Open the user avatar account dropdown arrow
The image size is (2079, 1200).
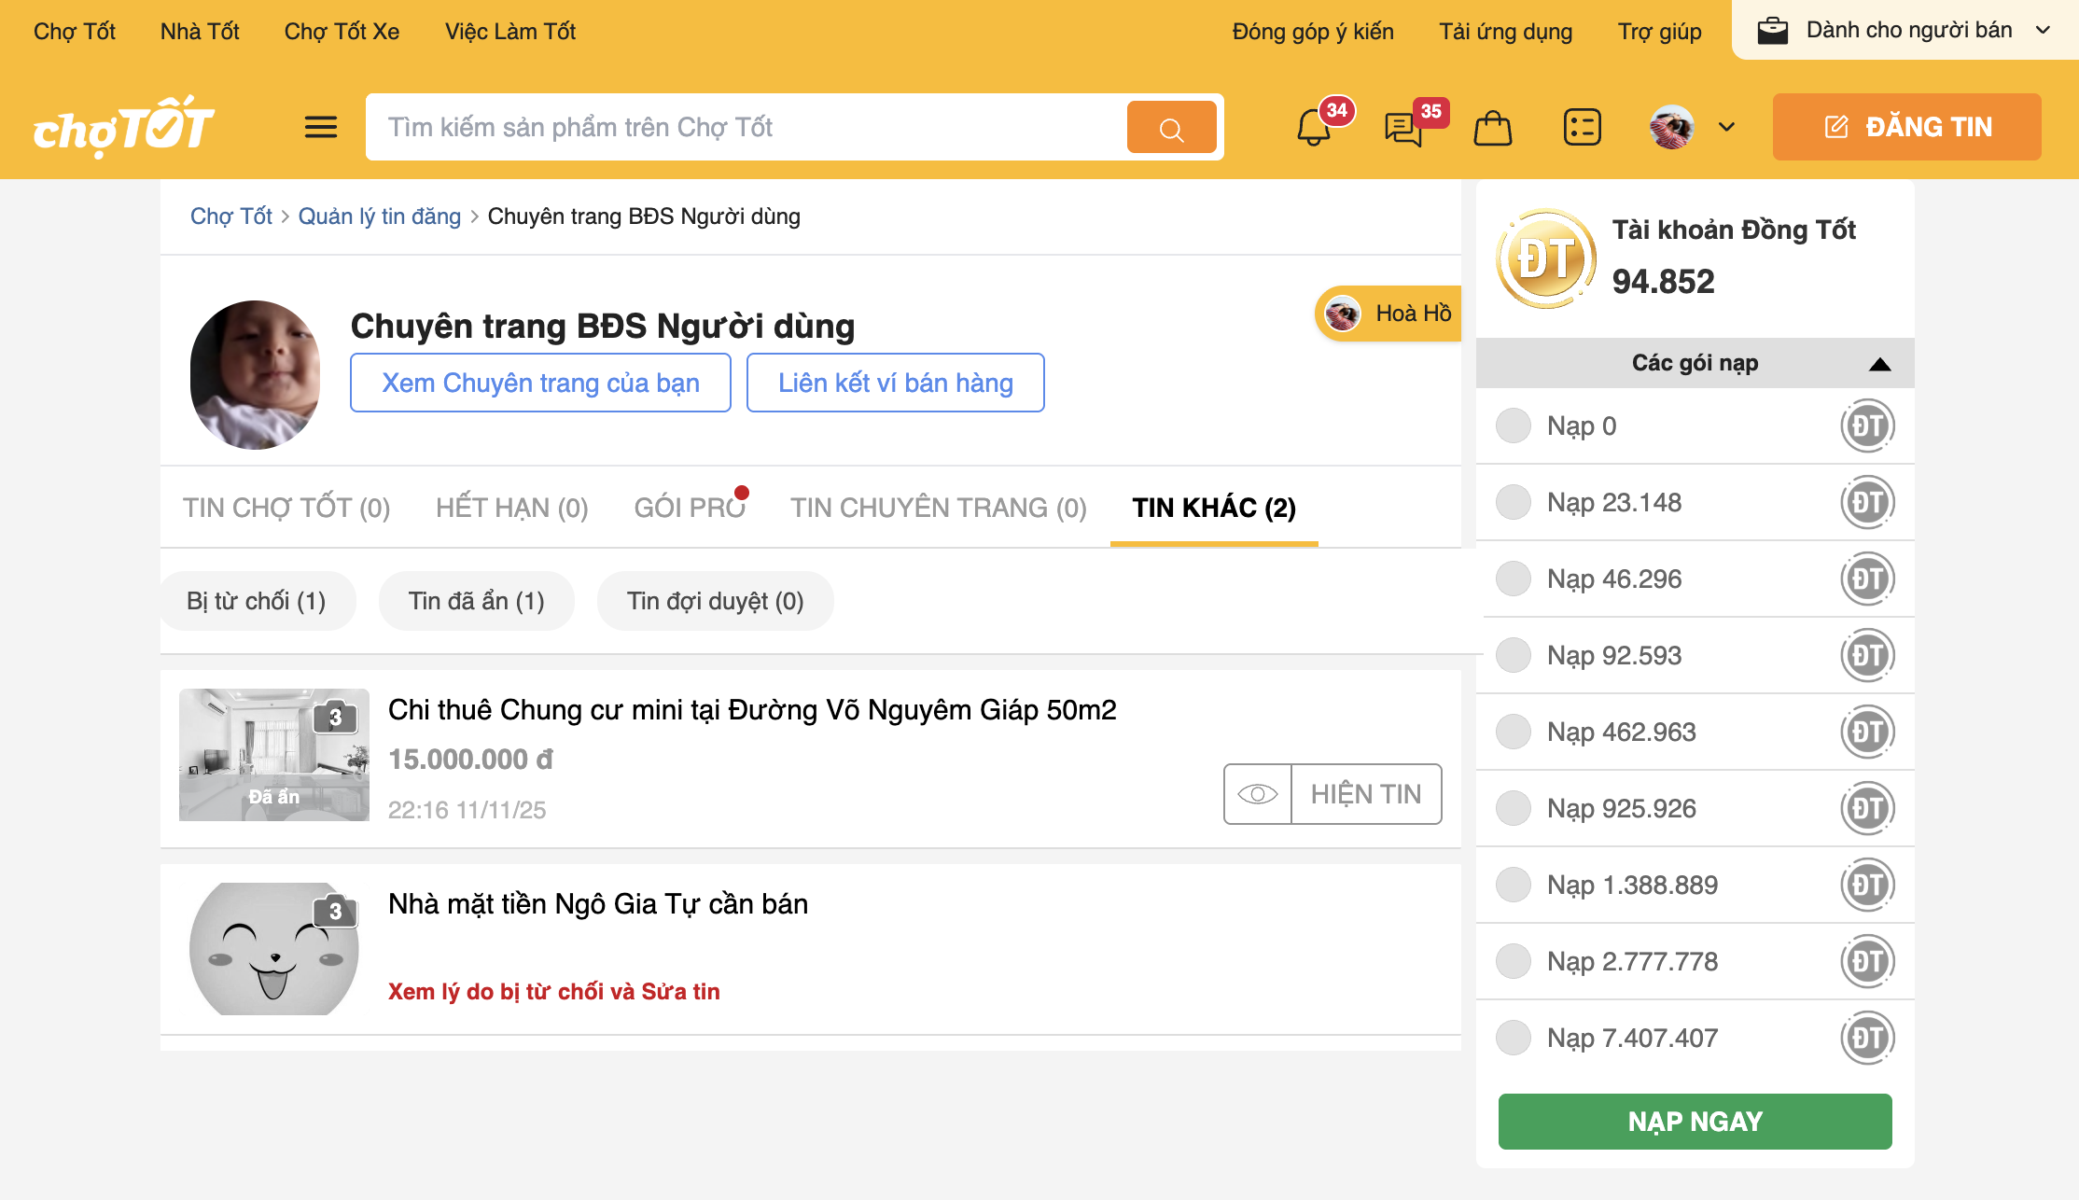point(1726,127)
